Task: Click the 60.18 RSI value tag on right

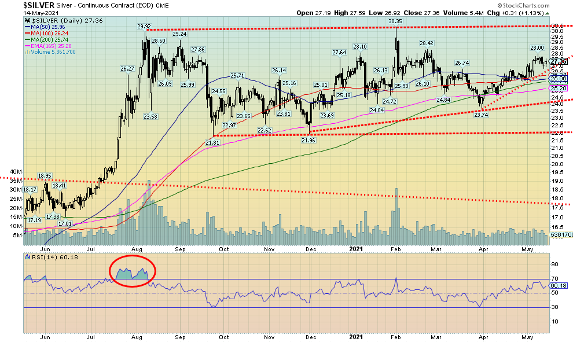Action: click(x=558, y=285)
